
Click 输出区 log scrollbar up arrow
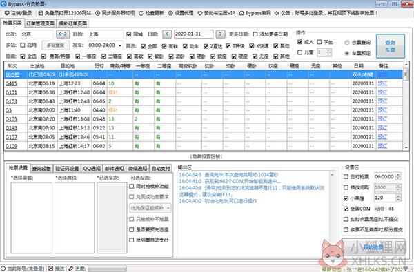332,174
